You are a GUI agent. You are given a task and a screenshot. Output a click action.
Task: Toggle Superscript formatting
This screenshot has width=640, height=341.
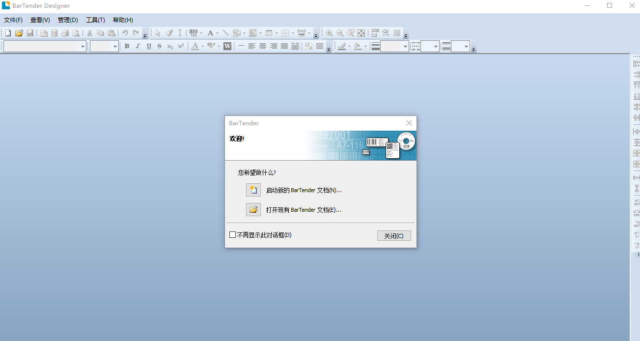(181, 46)
